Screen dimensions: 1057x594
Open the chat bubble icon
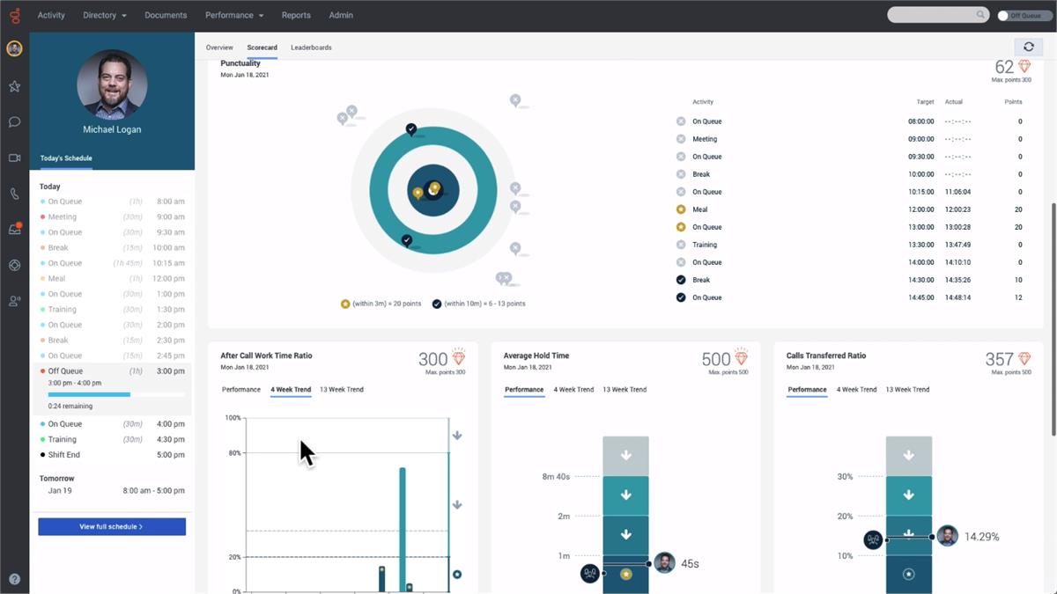tap(14, 121)
